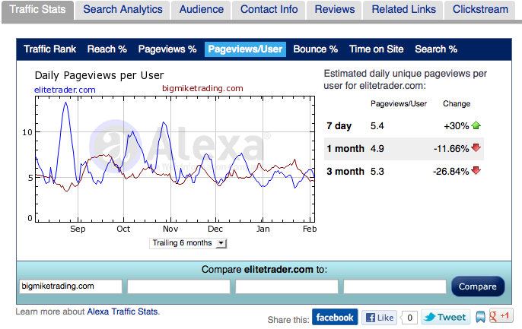Click the -26.84% change value
This screenshot has width=522, height=329.
tap(450, 172)
